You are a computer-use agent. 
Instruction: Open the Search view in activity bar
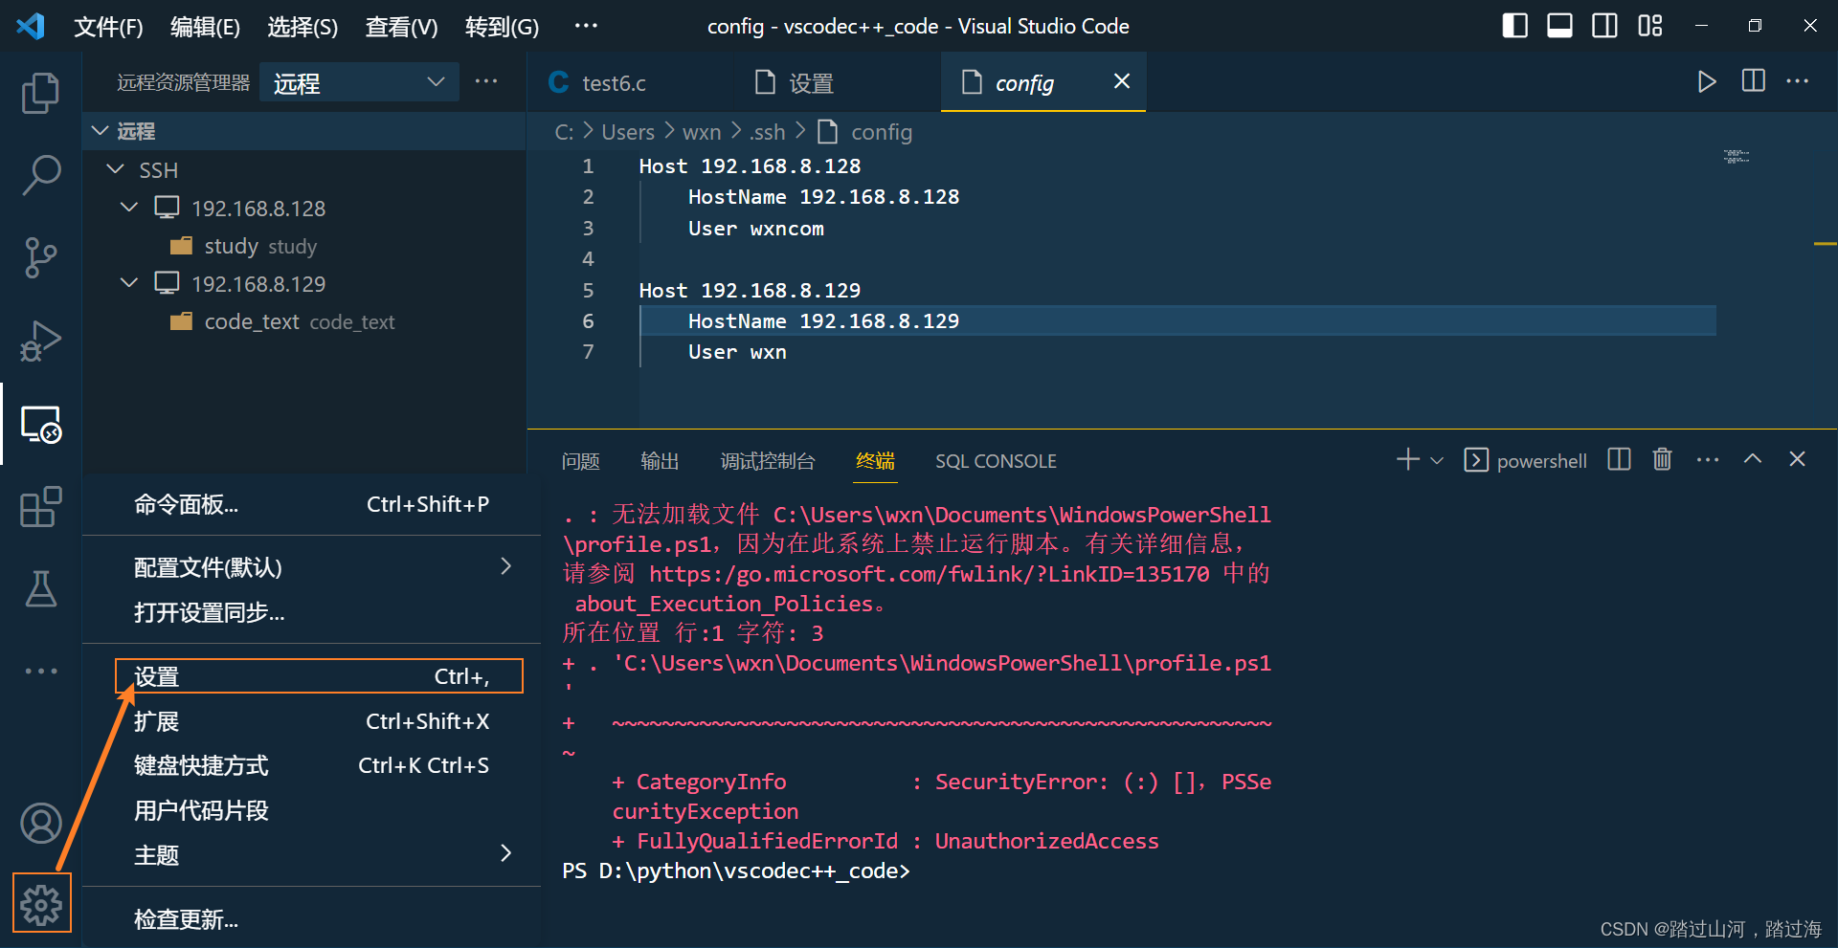[x=40, y=176]
